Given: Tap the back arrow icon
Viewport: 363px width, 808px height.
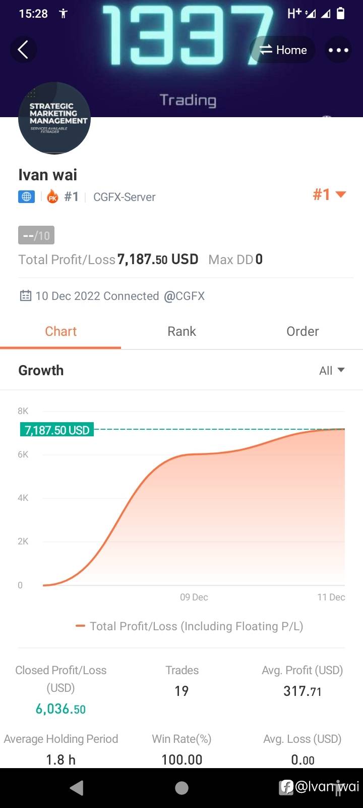Looking at the screenshot, I should click(x=23, y=49).
